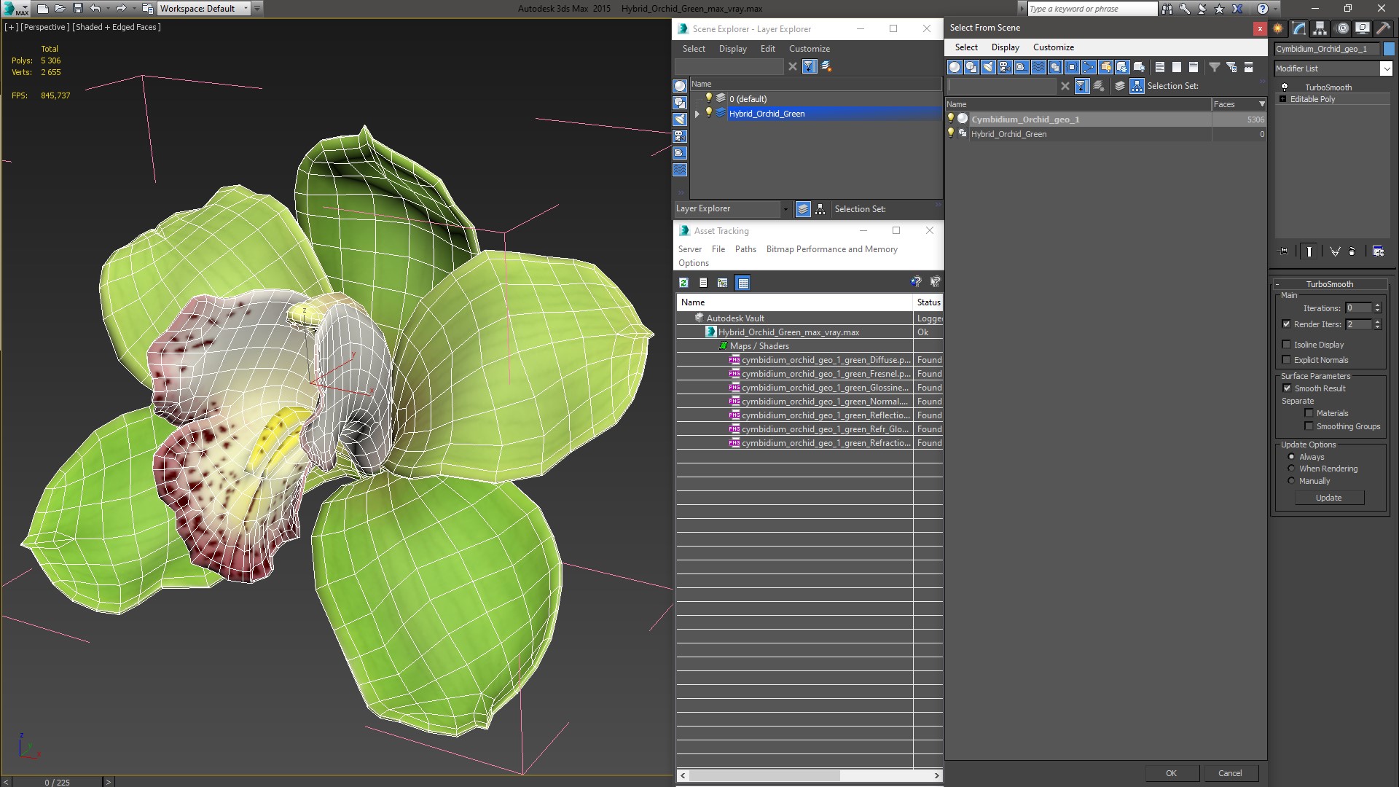The height and width of the screenshot is (787, 1399).
Task: Open the Modifier List dropdown
Action: click(1385, 68)
